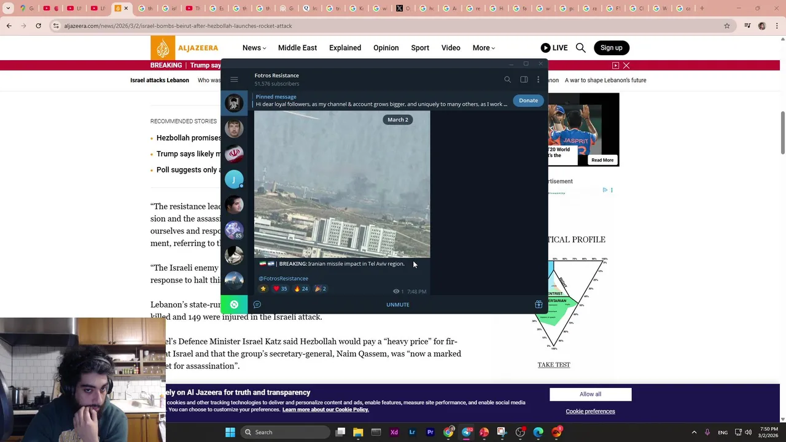Open the Telegram chat showing 85 unread badge
Image resolution: width=786 pixels, height=442 pixels.
pyautogui.click(x=234, y=230)
